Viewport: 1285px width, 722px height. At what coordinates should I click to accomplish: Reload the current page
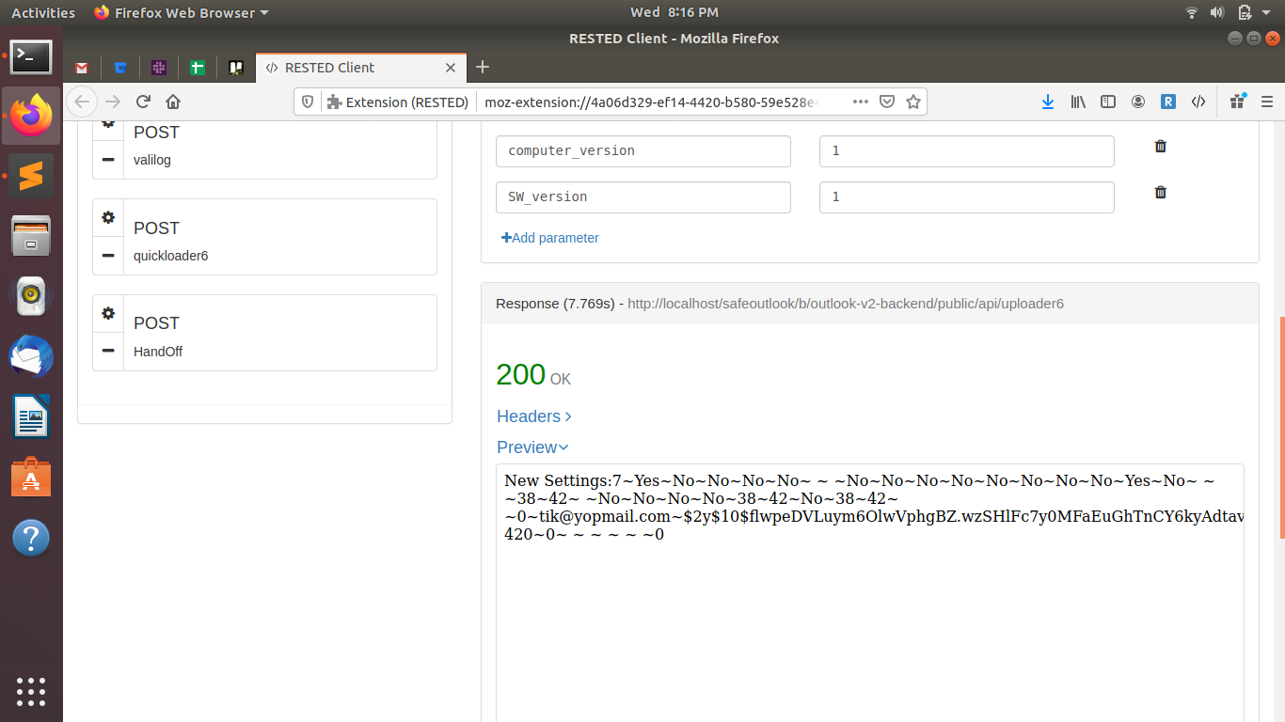[x=143, y=102]
